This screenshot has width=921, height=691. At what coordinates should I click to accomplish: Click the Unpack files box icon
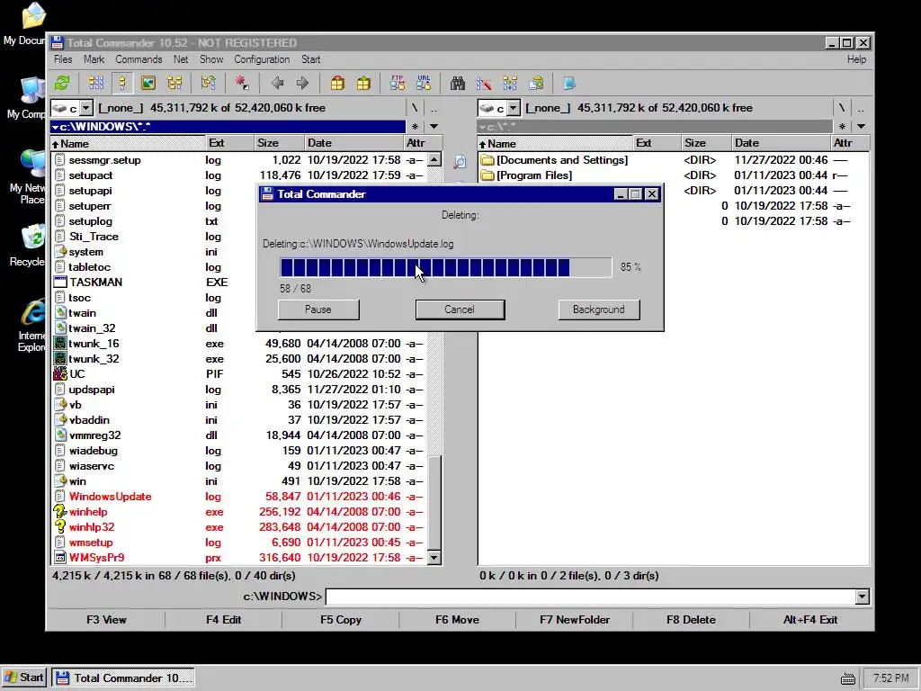tap(363, 83)
